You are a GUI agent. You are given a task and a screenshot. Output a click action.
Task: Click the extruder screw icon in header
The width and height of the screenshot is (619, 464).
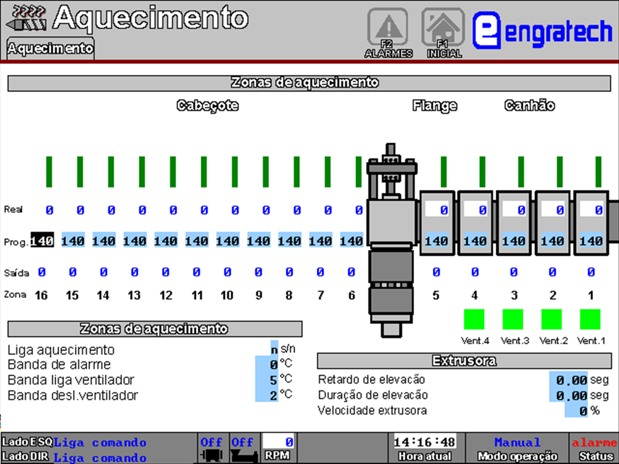[25, 18]
